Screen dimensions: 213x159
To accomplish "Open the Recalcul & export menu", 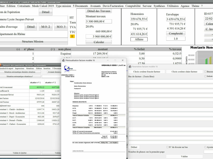I will [6, 68].
